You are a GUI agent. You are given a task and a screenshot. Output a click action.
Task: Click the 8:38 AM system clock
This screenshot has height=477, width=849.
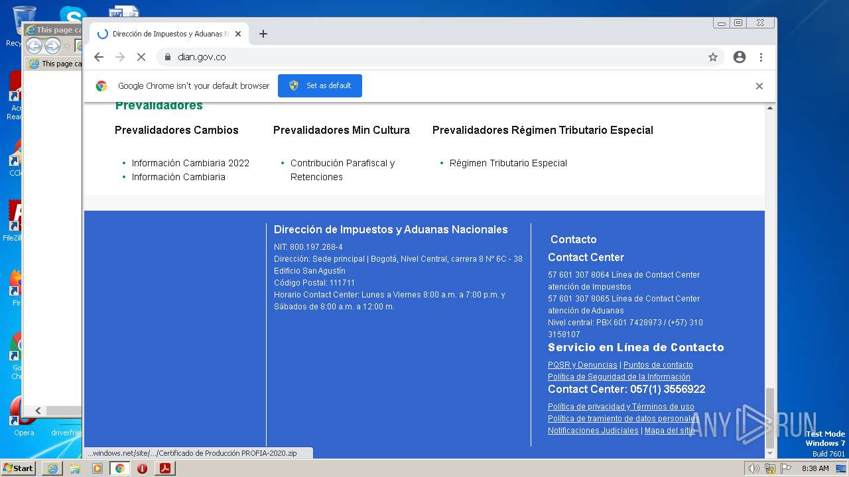(815, 468)
